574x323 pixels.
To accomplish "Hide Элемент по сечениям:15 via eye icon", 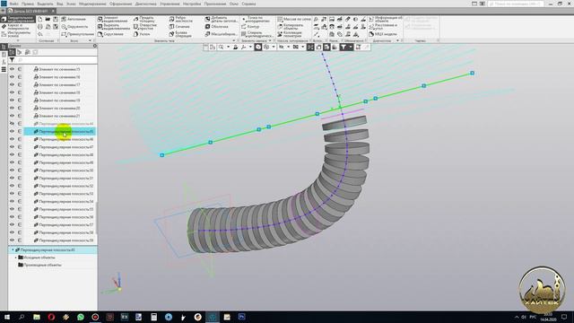I will pyautogui.click(x=12, y=69).
